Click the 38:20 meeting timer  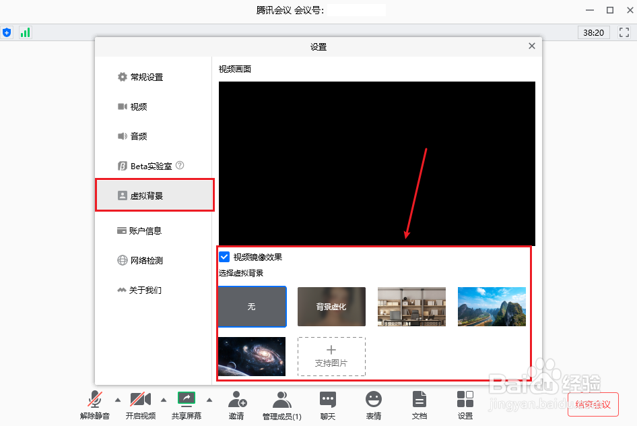coord(593,32)
